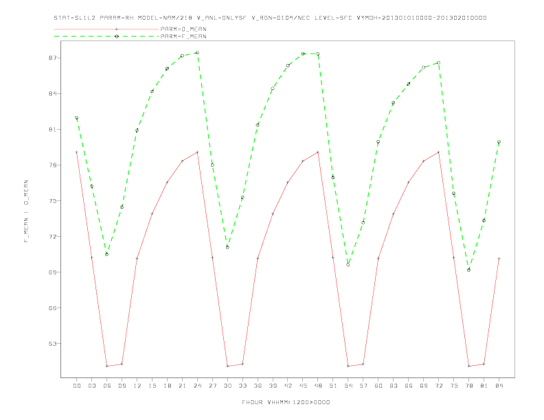Viewport: 544px width, 420px height.
Task: Click y-axis tick value 63
Action: click(52, 343)
